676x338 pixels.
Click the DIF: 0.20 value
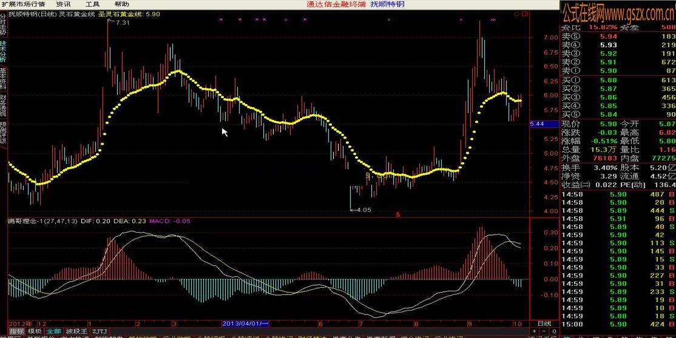(95, 221)
